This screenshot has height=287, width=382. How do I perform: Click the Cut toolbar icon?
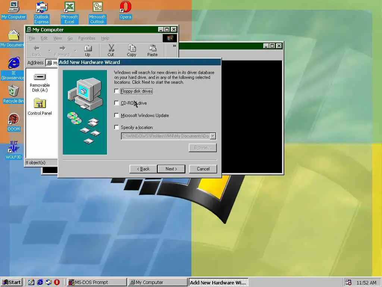[111, 51]
